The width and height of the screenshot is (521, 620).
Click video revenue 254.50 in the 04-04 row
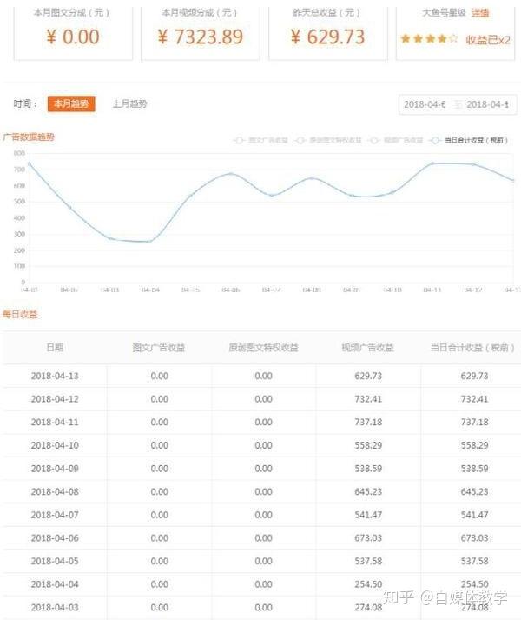coord(368,584)
